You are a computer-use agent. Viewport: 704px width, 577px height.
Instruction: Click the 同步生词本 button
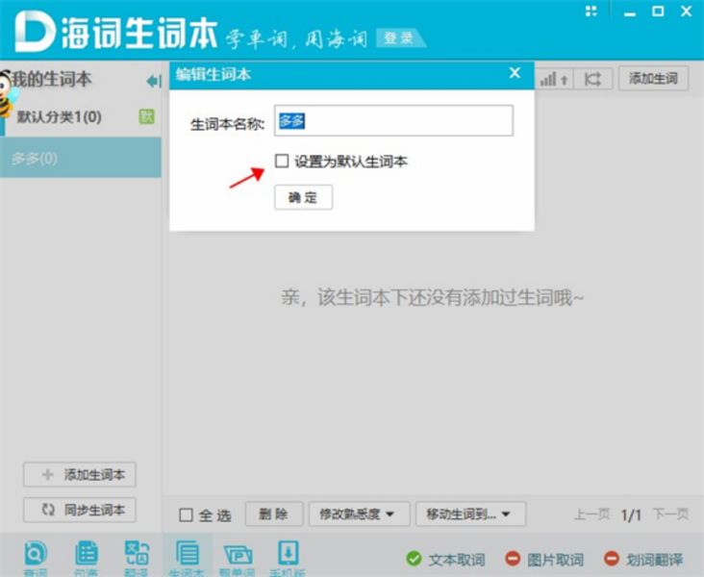(80, 510)
